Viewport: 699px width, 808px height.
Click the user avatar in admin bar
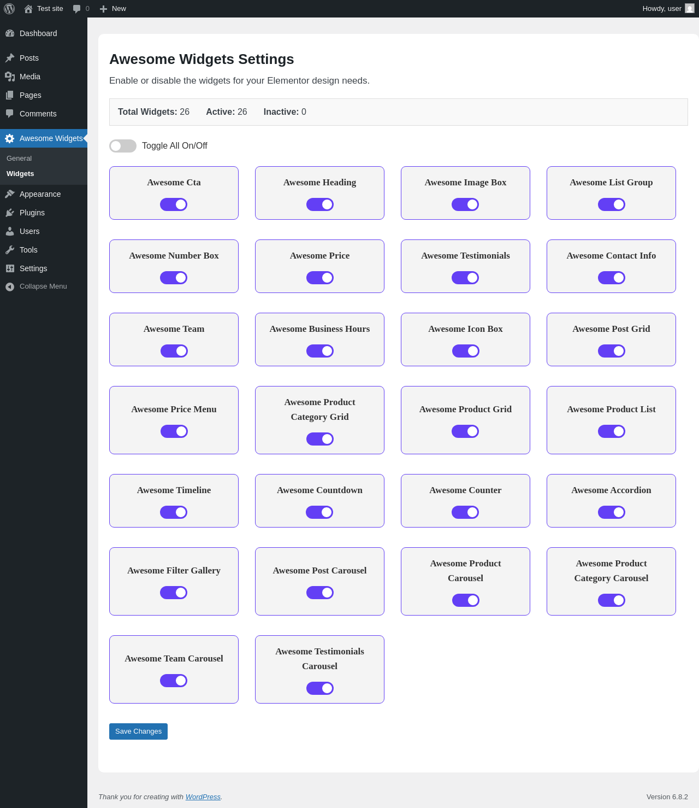(690, 8)
